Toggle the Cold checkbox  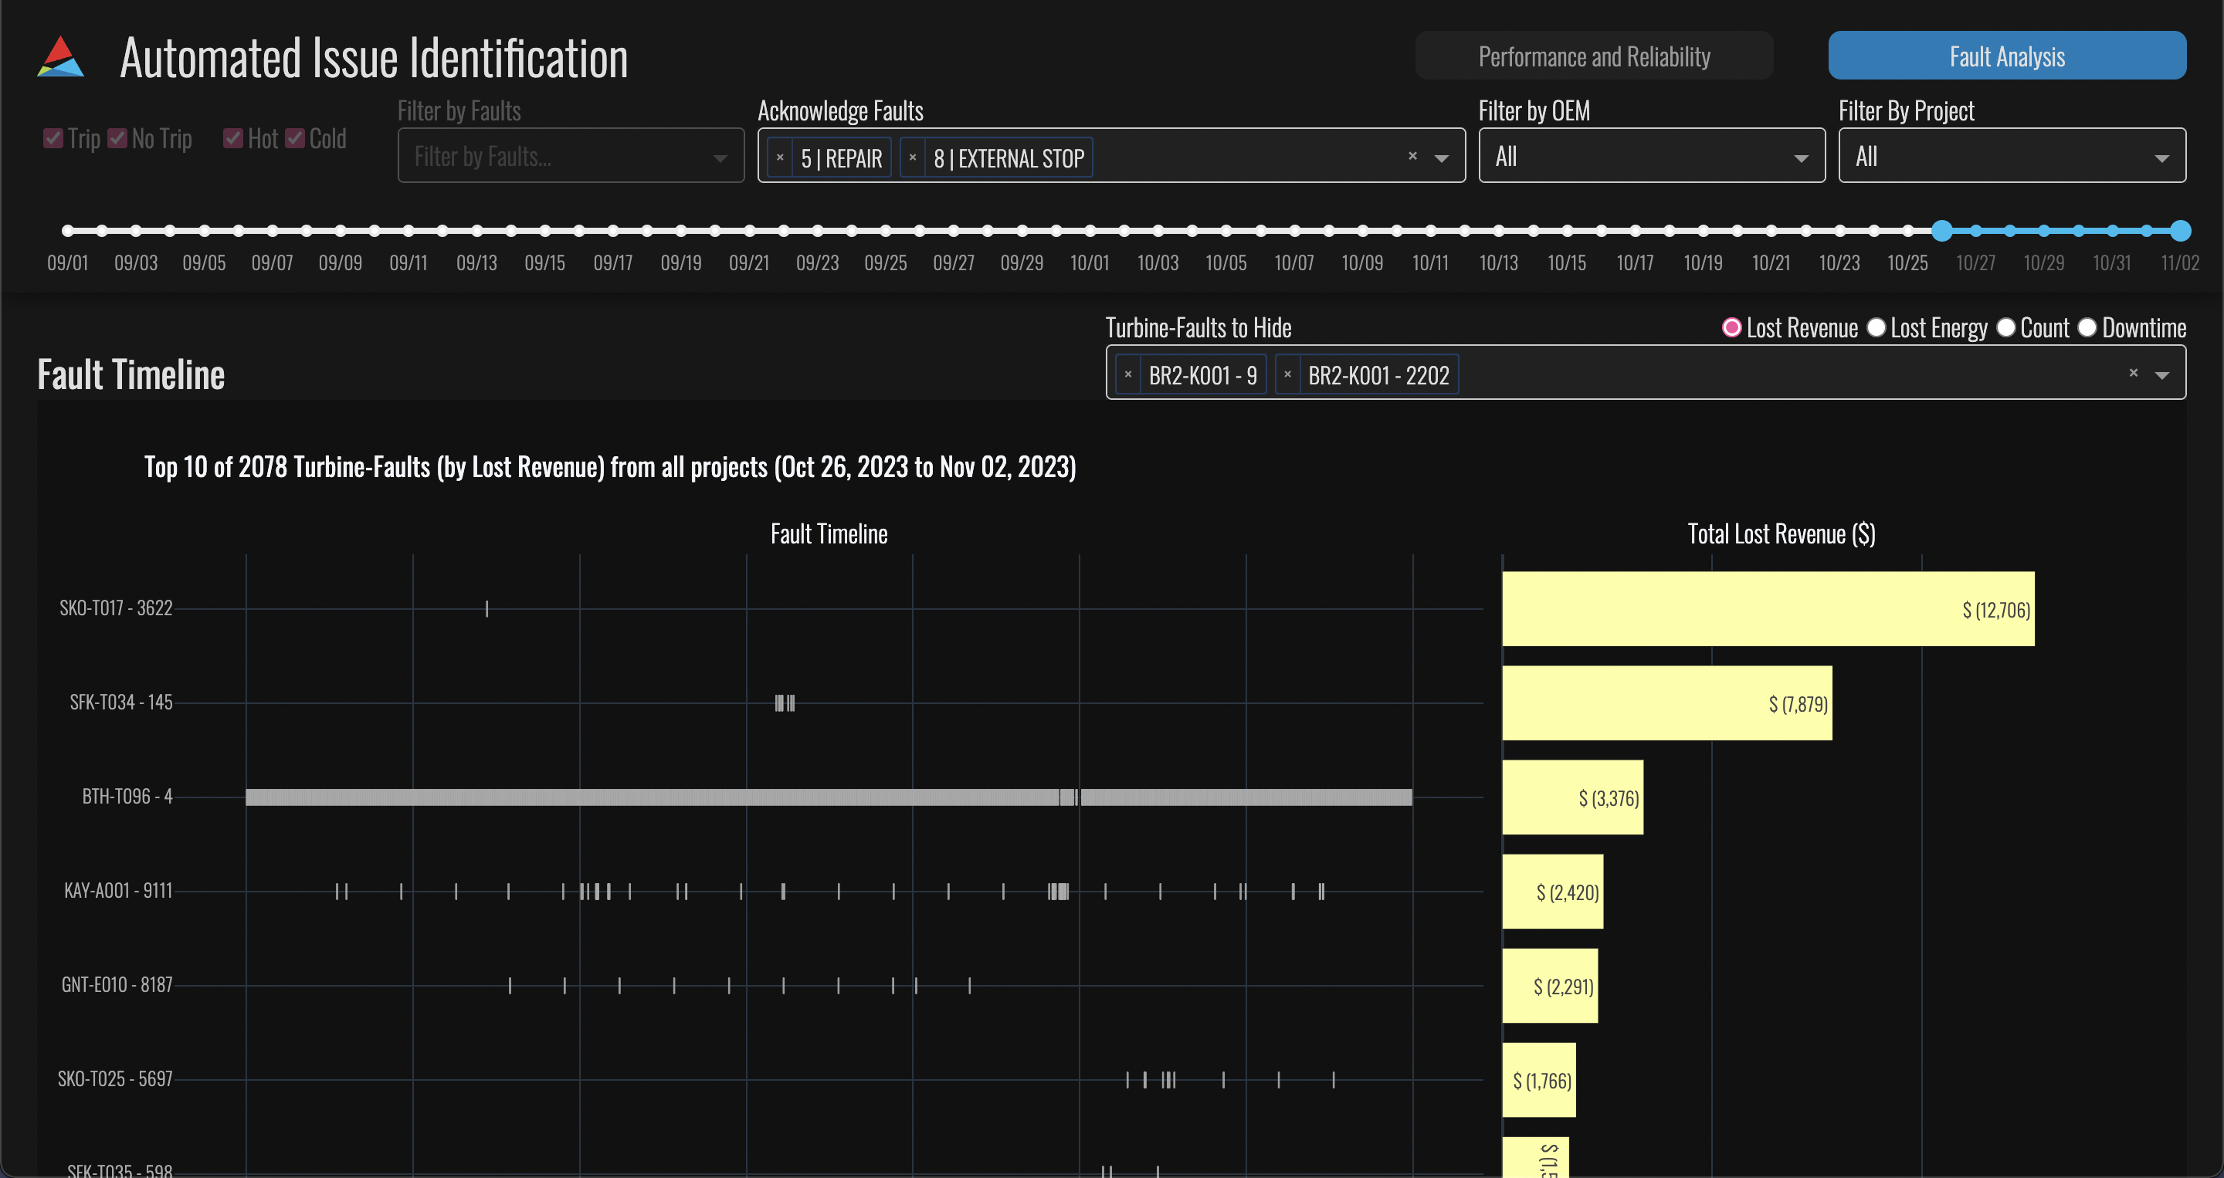[295, 138]
